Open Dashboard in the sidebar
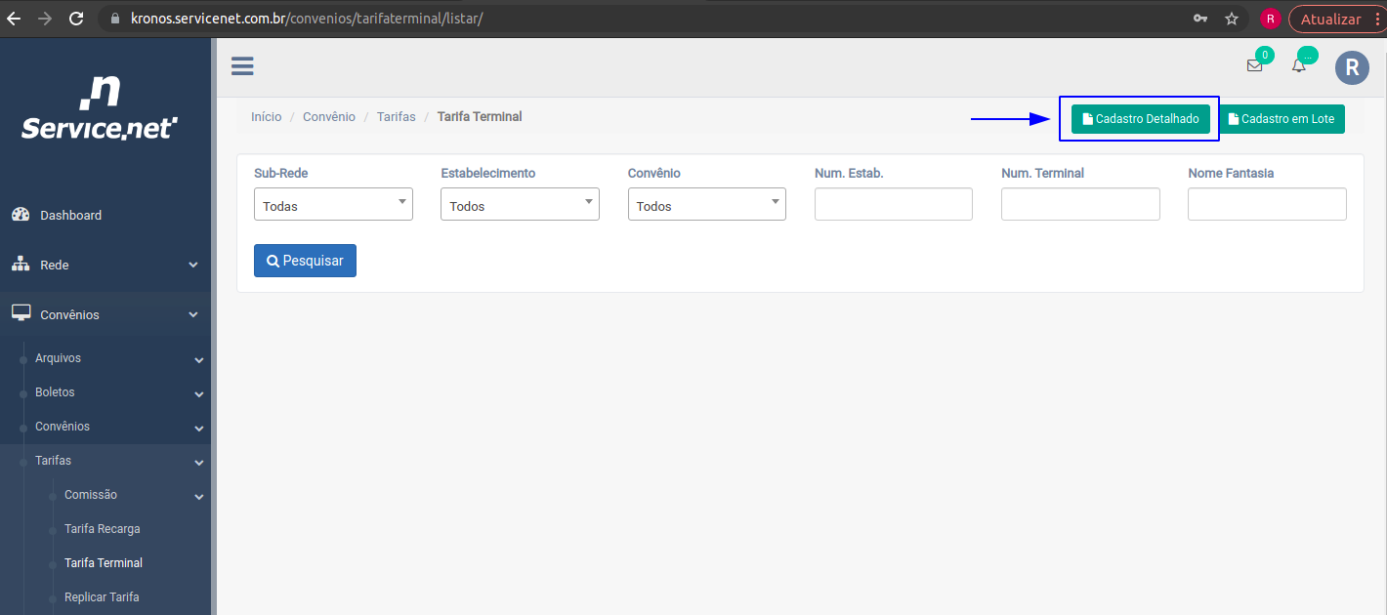1387x615 pixels. point(70,216)
